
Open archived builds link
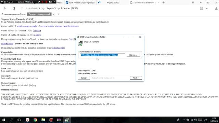tap(7, 43)
